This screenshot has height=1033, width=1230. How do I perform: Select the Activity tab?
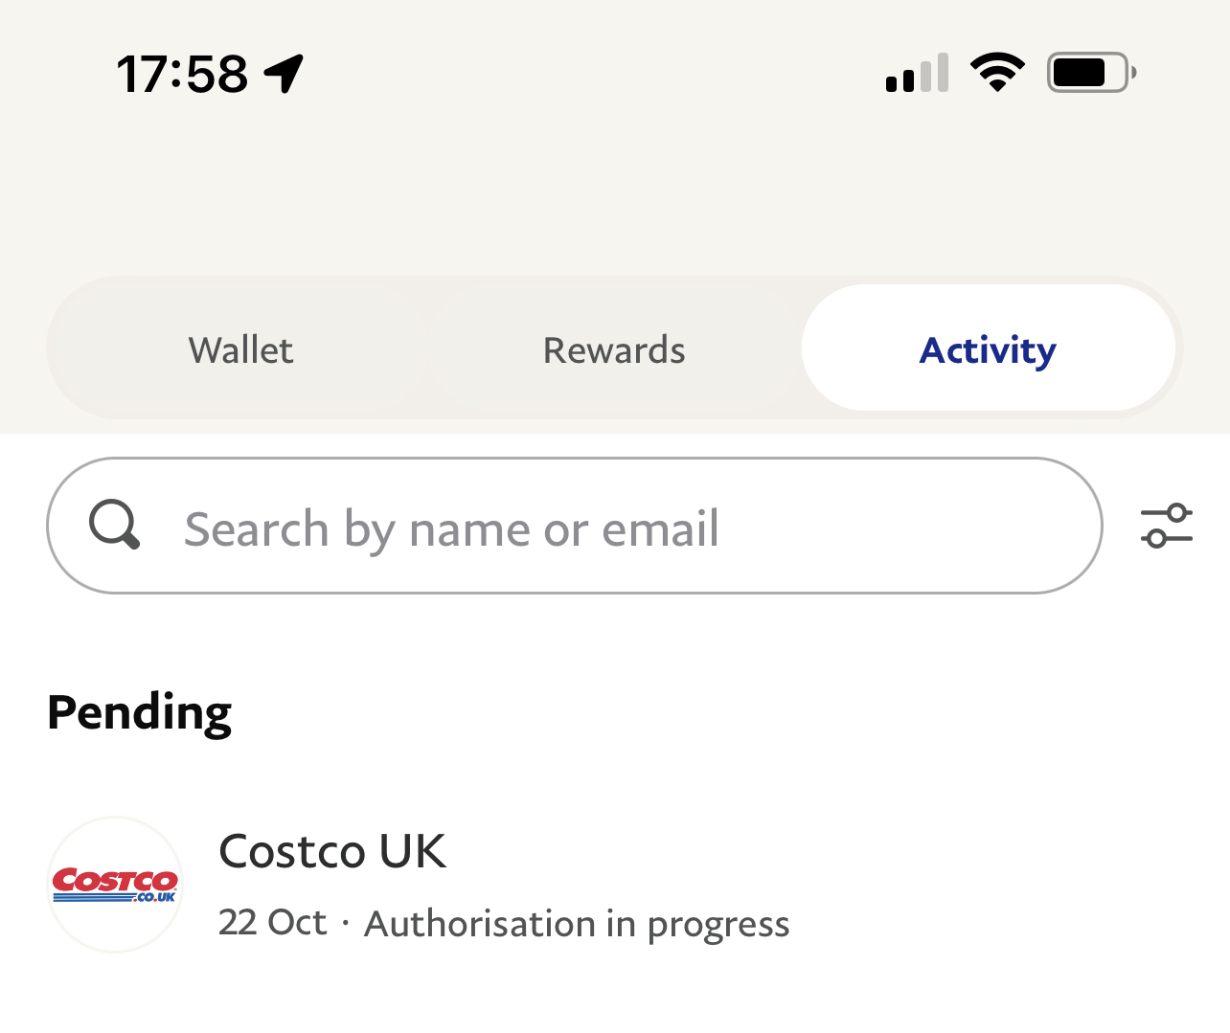coord(988,349)
